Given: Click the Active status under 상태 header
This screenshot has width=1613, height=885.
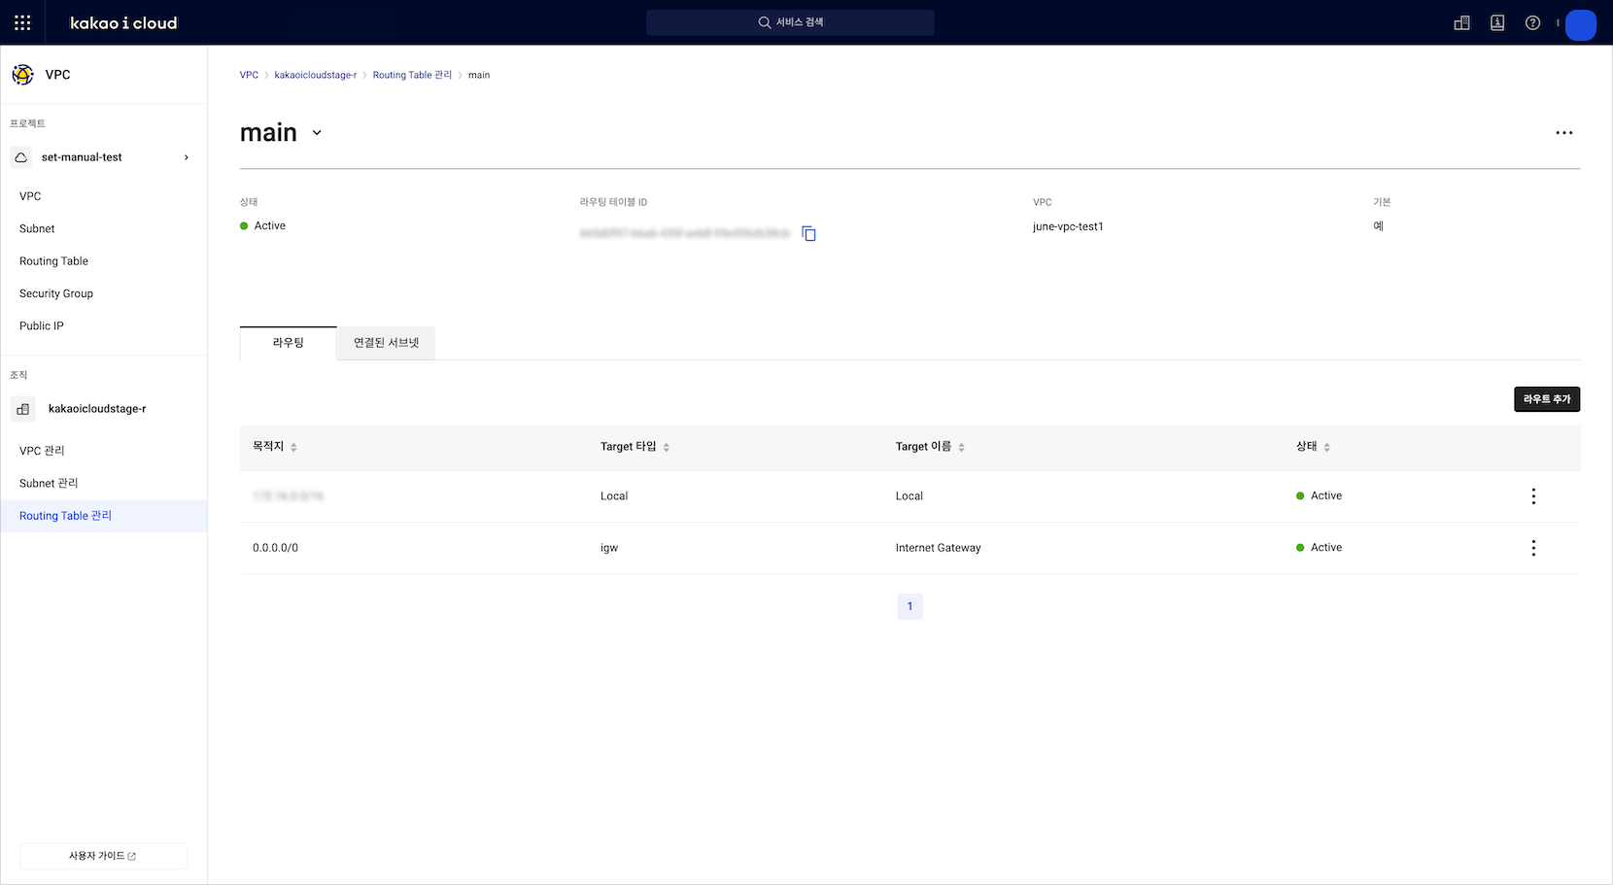Looking at the screenshot, I should pyautogui.click(x=263, y=225).
